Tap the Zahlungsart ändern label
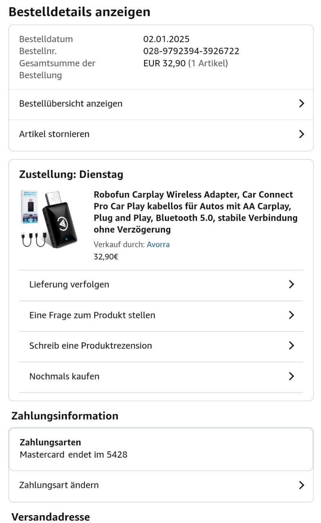The height and width of the screenshot is (523, 321). [x=59, y=485]
